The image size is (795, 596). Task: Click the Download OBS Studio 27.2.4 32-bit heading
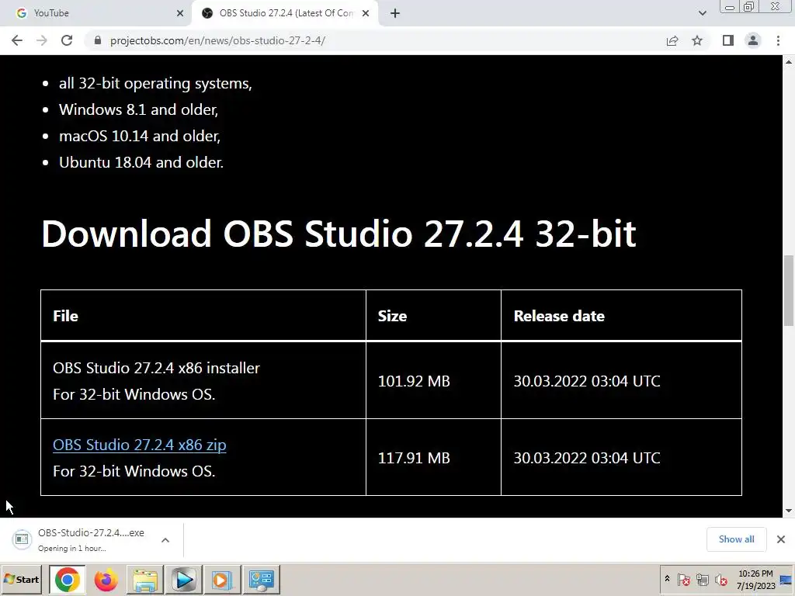[338, 234]
